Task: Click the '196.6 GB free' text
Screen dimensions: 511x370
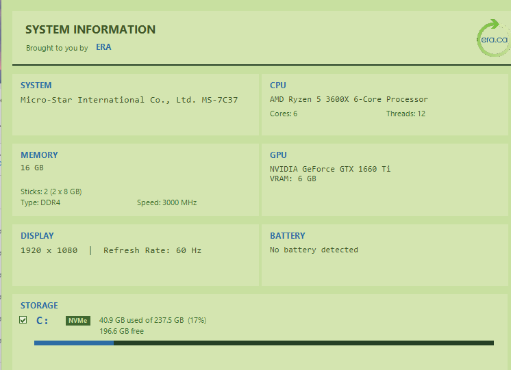Action: pyautogui.click(x=121, y=331)
